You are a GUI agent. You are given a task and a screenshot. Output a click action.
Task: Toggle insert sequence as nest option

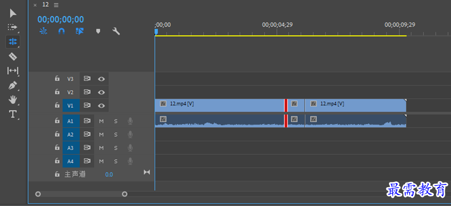(43, 31)
